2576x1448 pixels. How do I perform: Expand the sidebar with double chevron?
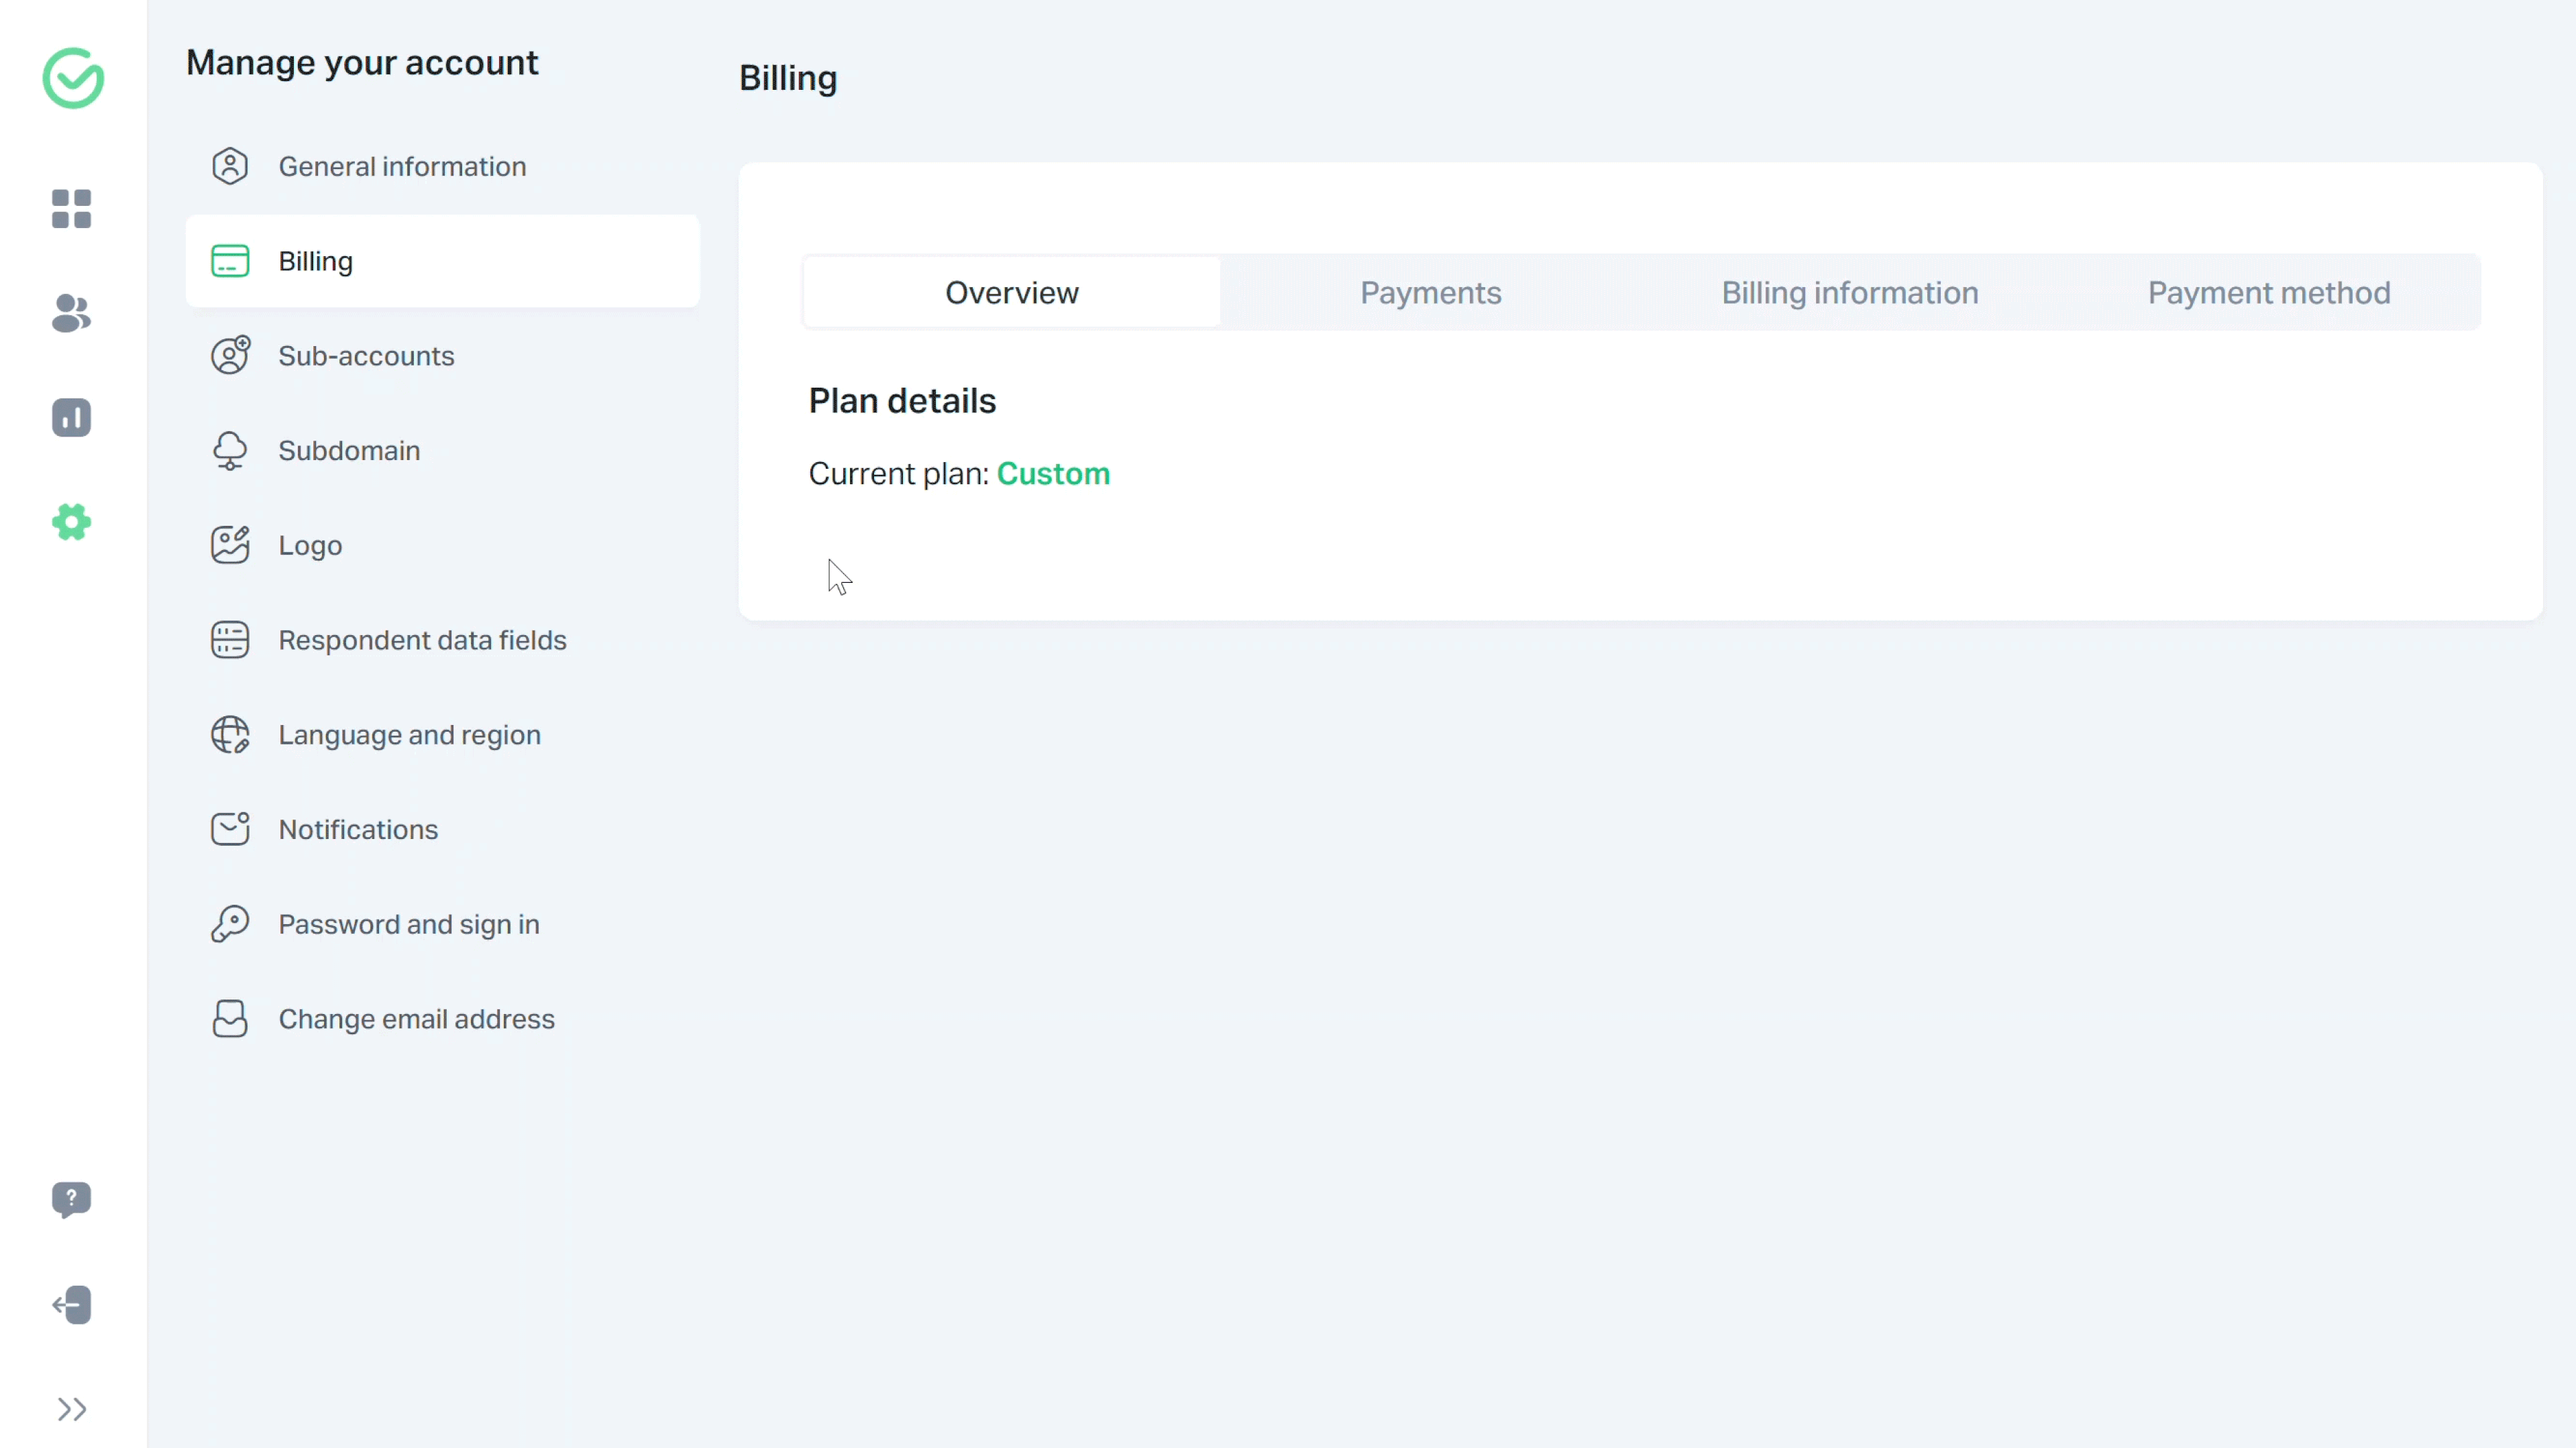[x=71, y=1409]
